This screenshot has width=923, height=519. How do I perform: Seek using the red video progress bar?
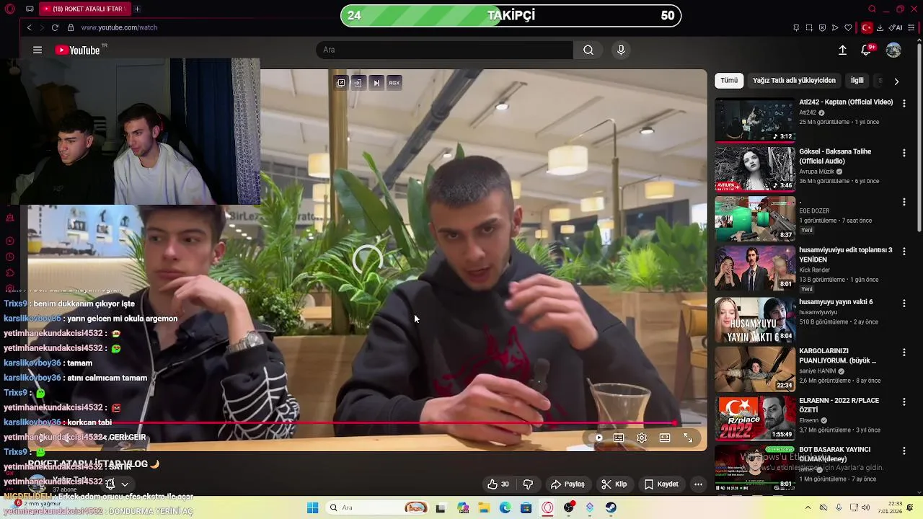[366, 423]
